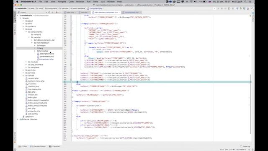
Task: Collapse the local folder
Action: pos(23,29)
